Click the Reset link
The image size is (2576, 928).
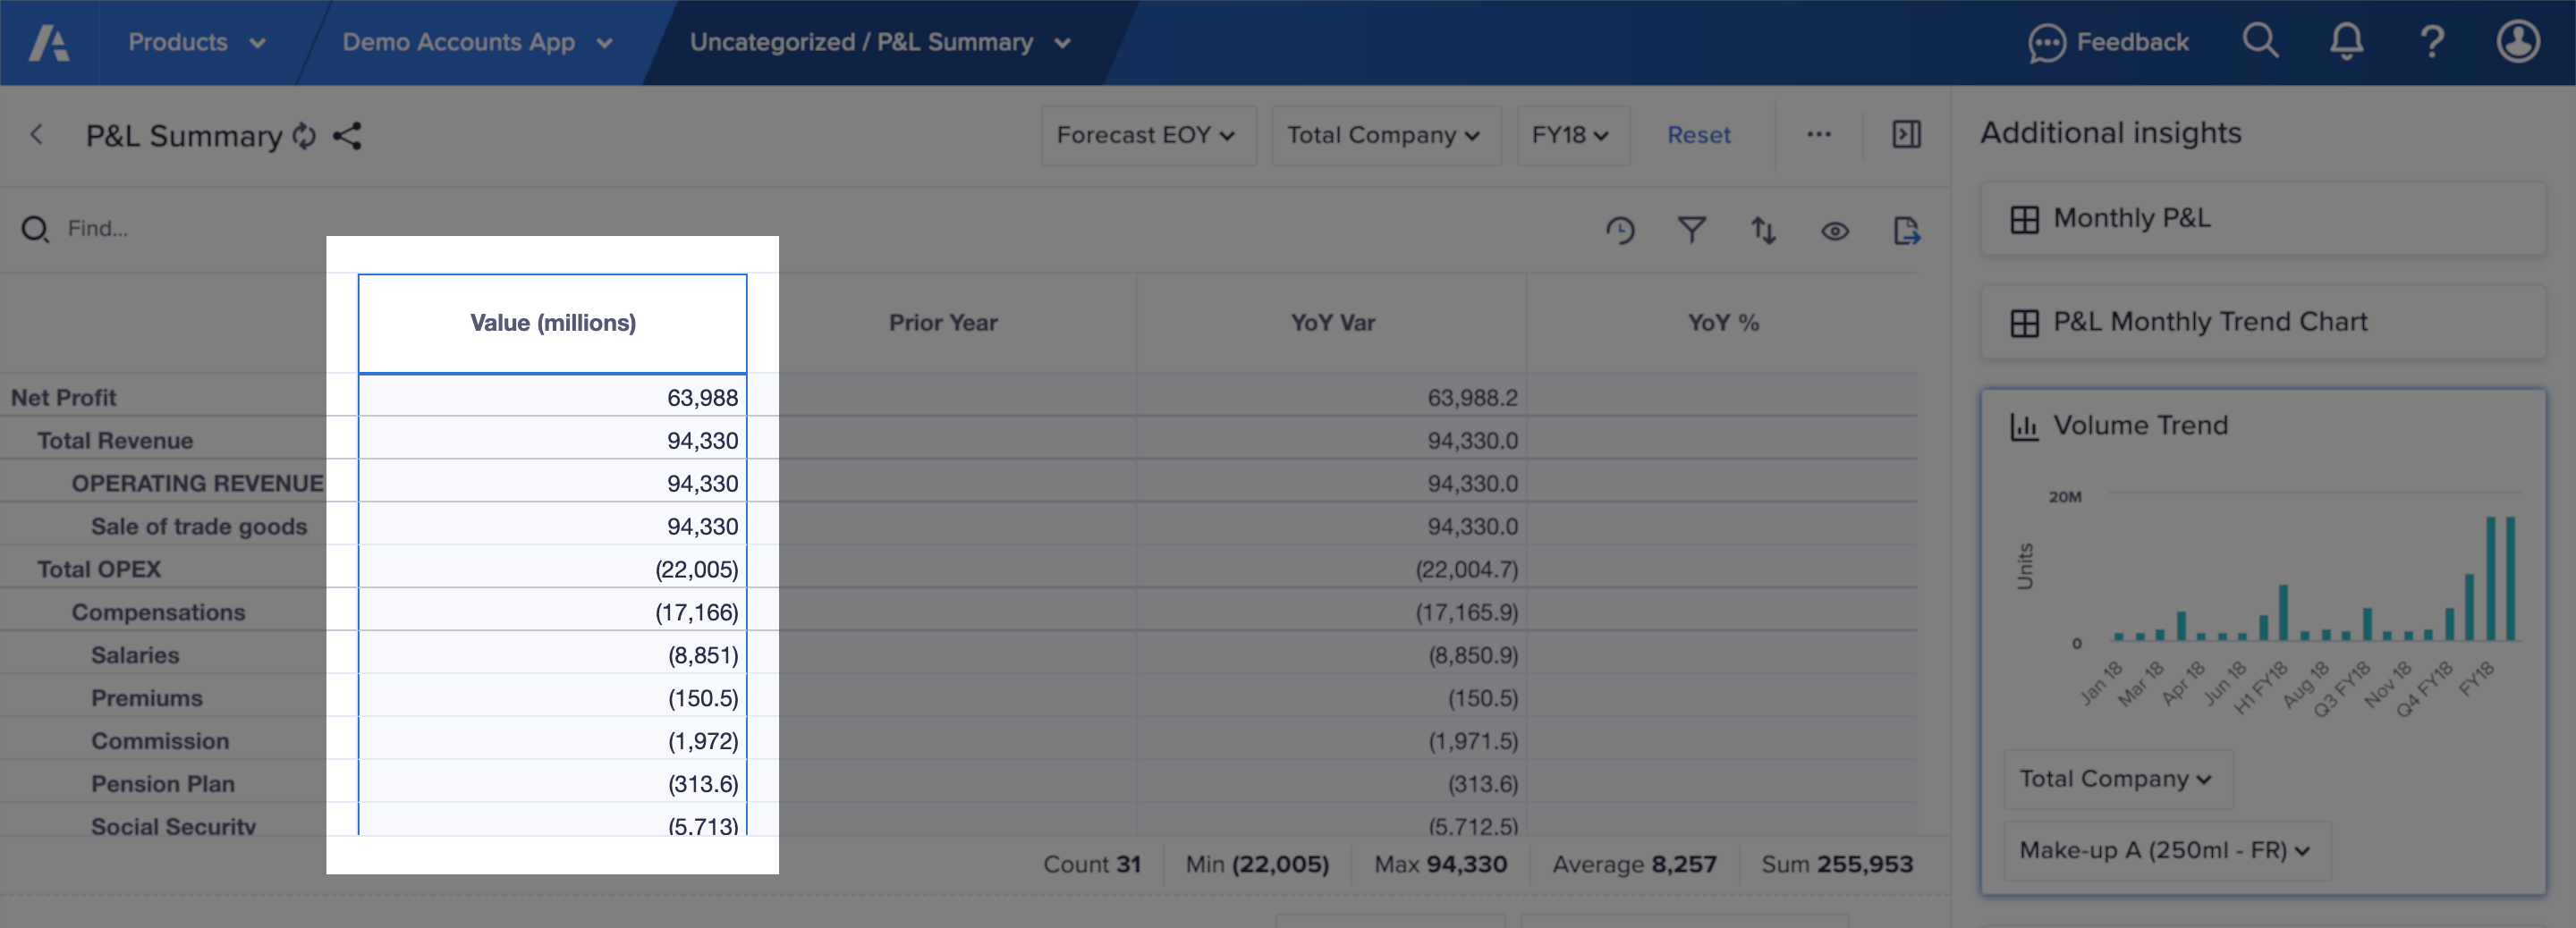coord(1698,135)
